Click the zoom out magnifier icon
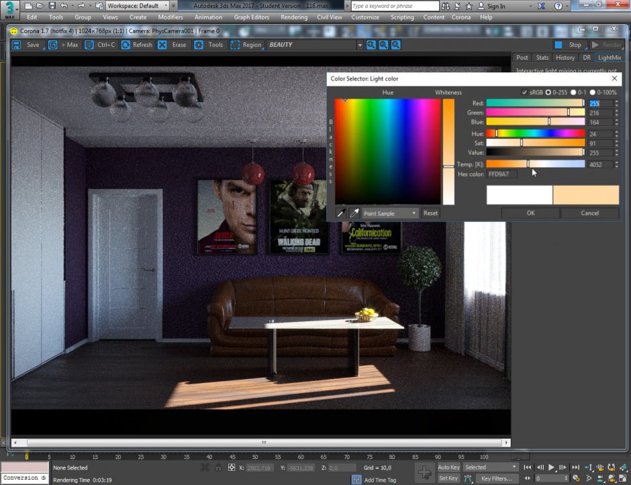 coord(383,45)
